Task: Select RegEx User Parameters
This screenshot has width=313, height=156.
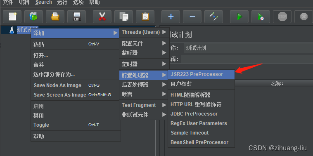Action: [202, 123]
